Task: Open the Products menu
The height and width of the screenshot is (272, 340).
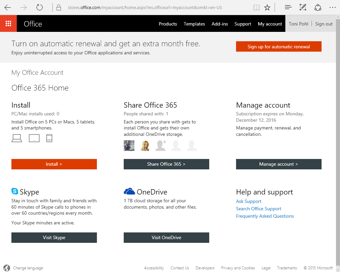Action: click(168, 24)
